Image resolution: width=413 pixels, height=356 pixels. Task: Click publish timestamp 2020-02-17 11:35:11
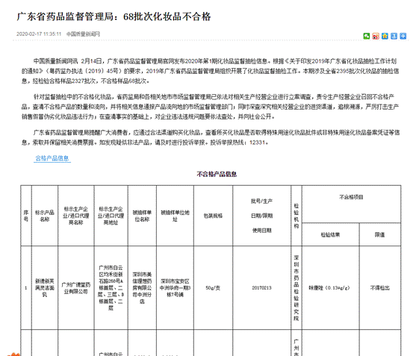39,34
